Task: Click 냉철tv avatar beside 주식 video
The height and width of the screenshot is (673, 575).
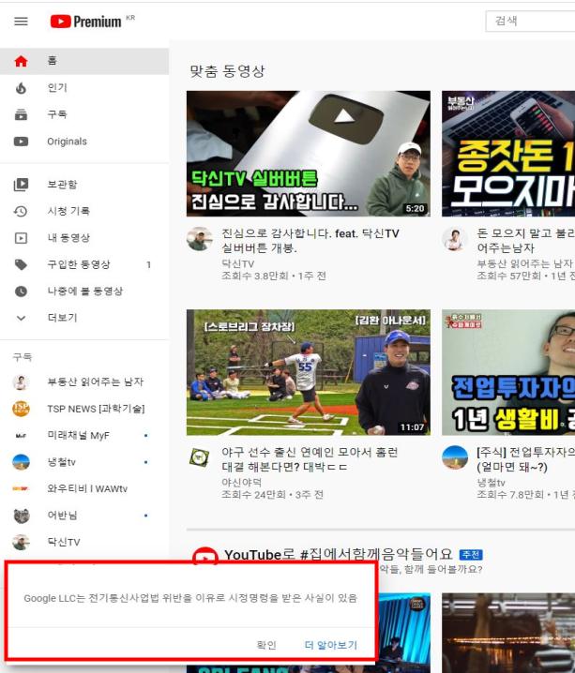Action: click(x=455, y=458)
